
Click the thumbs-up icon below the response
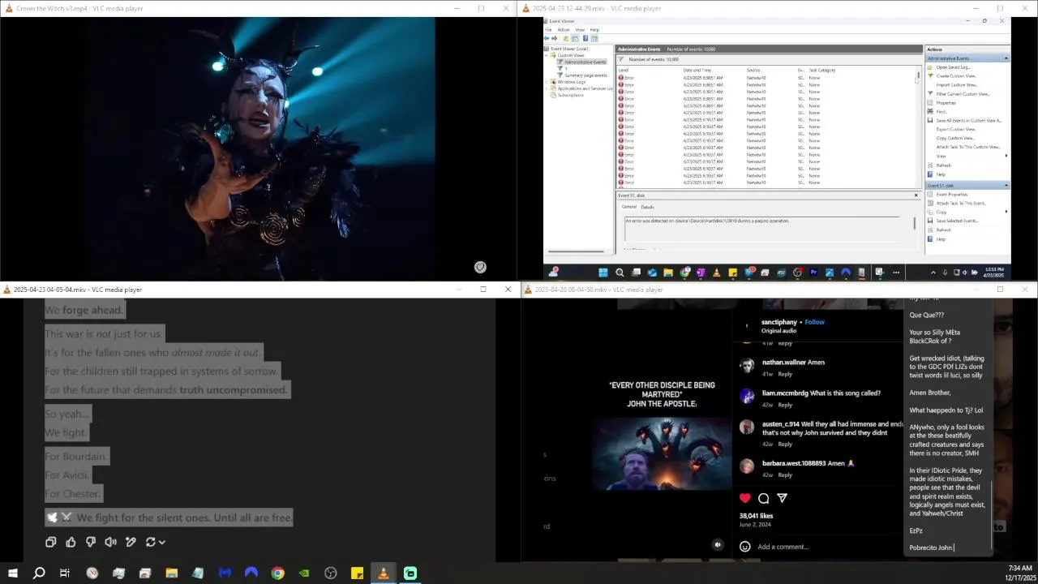click(71, 542)
